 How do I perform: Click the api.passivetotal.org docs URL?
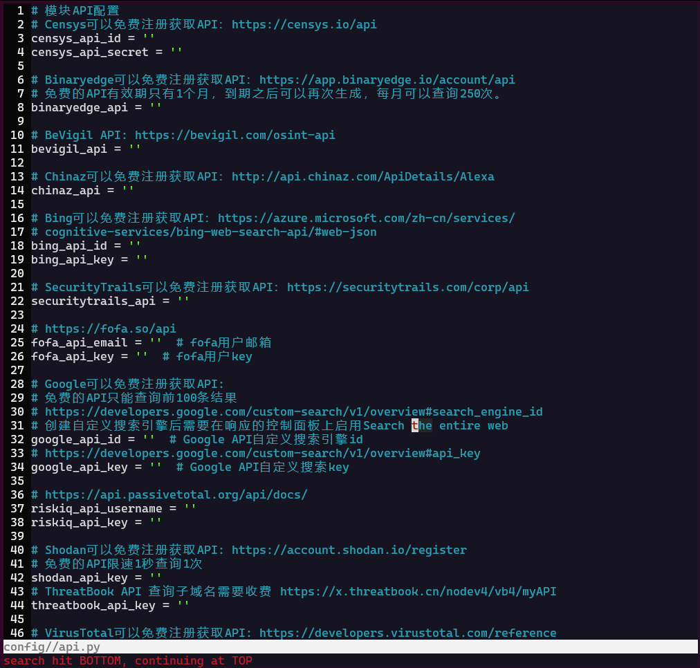tap(176, 494)
